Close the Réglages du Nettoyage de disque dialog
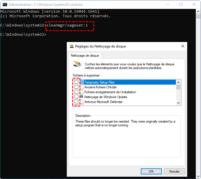The image size is (201, 179). click(183, 46)
